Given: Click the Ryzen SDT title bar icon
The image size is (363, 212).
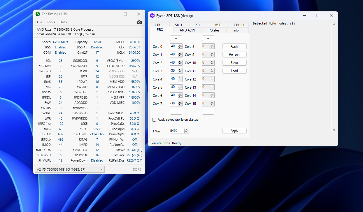Looking at the screenshot, I should 152,16.
